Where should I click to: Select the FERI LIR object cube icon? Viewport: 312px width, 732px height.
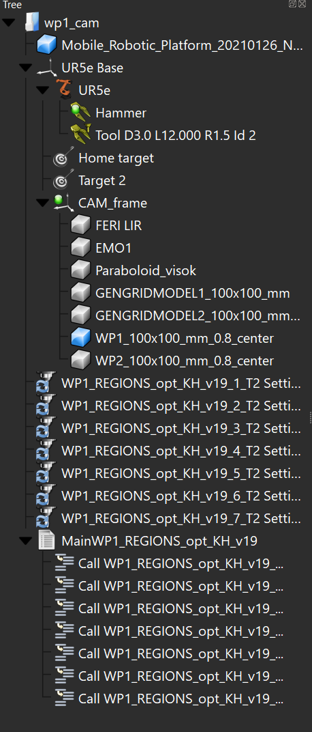[80, 225]
